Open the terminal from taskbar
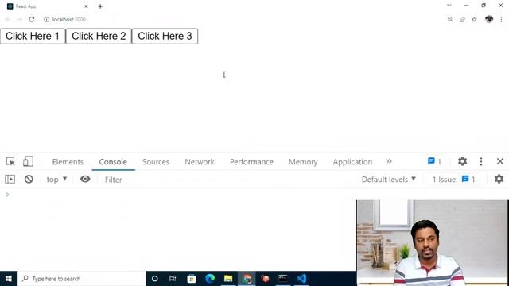509x286 pixels. coord(283,279)
